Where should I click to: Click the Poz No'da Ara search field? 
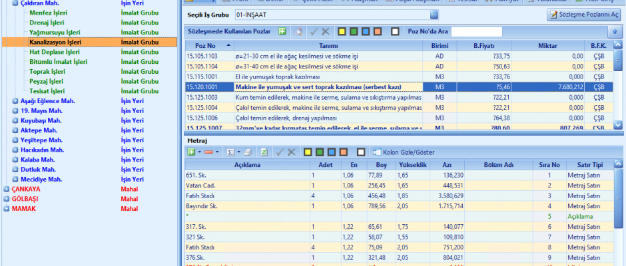pyautogui.click(x=476, y=31)
